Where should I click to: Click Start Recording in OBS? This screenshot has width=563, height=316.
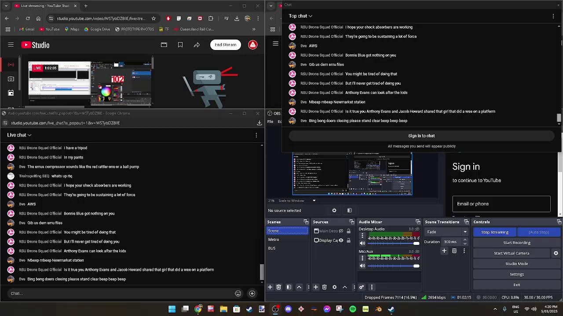tap(517, 243)
